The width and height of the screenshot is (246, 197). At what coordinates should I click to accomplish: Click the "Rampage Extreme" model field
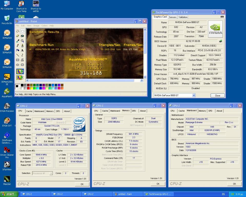(x=202, y=122)
